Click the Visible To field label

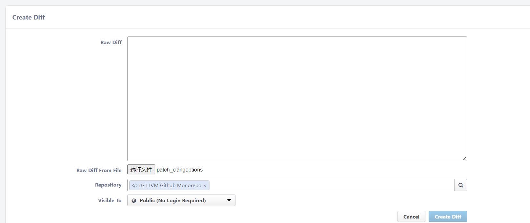pyautogui.click(x=110, y=200)
